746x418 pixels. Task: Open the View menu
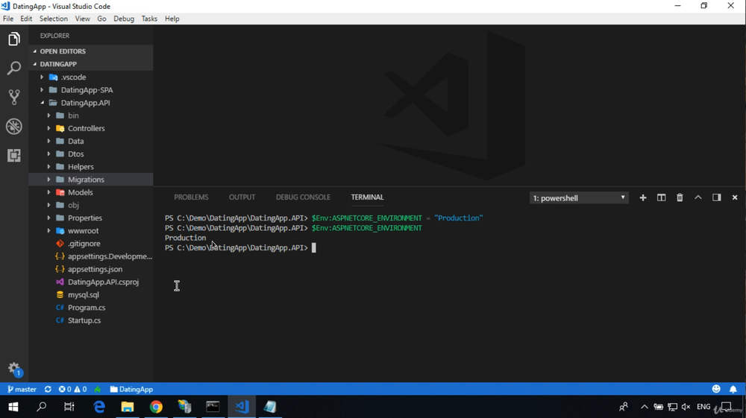(x=82, y=19)
